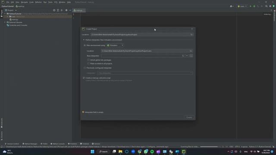Open File menu

(8, 2)
